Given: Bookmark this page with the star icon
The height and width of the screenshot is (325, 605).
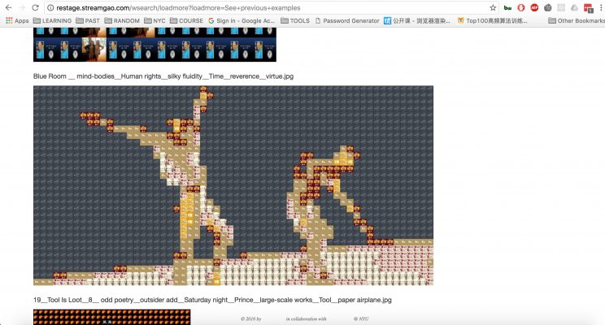Looking at the screenshot, I should coord(493,7).
